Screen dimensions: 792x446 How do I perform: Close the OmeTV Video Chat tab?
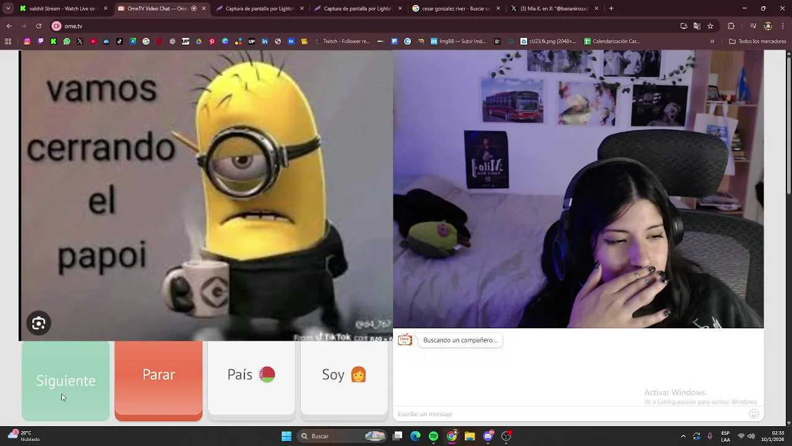(x=204, y=9)
